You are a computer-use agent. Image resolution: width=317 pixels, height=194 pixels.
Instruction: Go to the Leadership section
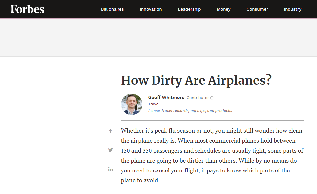click(189, 9)
